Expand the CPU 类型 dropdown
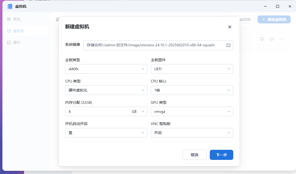296x174 pixels. [106, 90]
